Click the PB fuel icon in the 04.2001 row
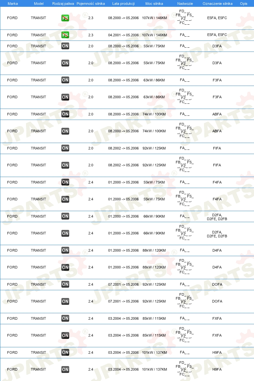 coord(65,35)
